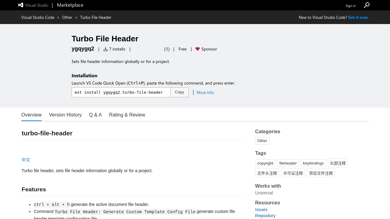This screenshot has height=219, width=390.
Task: Click the 头部注释 tag
Action: click(338, 163)
